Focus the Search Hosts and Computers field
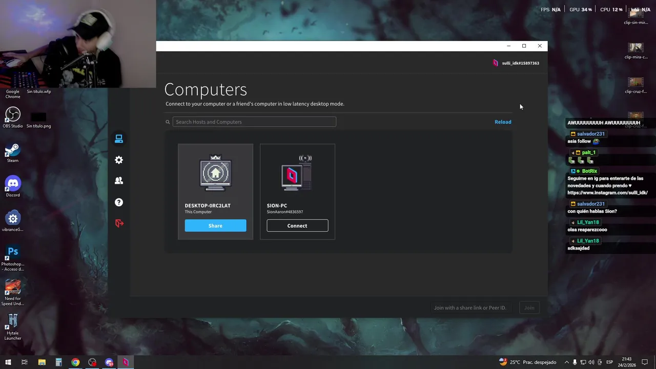Screen dimensions: 656x369 tap(254, 122)
